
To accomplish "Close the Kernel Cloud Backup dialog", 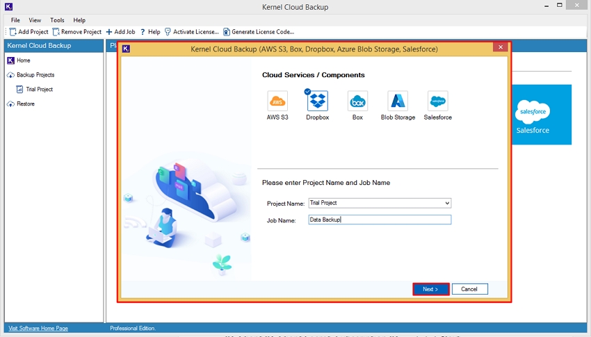I will point(500,47).
